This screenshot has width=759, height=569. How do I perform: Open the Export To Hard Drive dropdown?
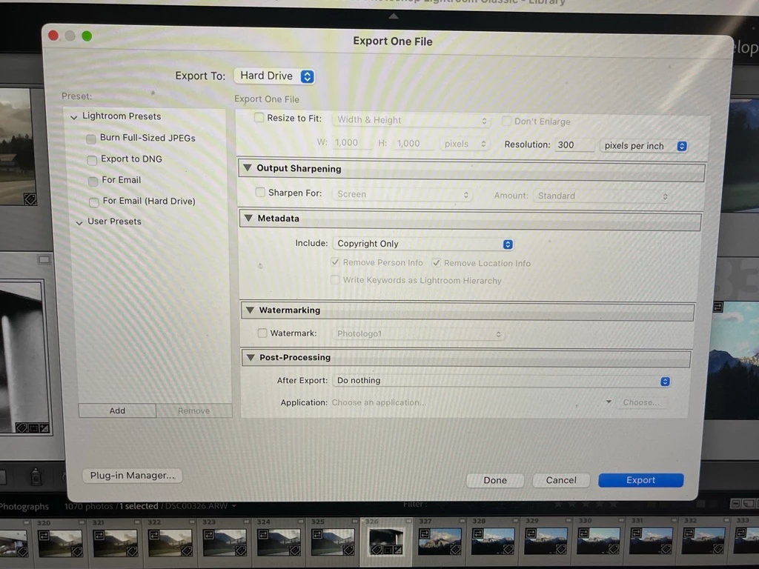(274, 76)
